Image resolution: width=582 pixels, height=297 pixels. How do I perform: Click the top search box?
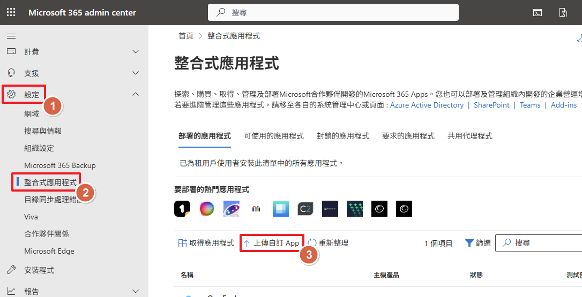coord(333,12)
